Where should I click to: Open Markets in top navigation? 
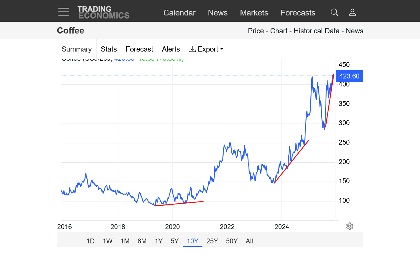[254, 13]
